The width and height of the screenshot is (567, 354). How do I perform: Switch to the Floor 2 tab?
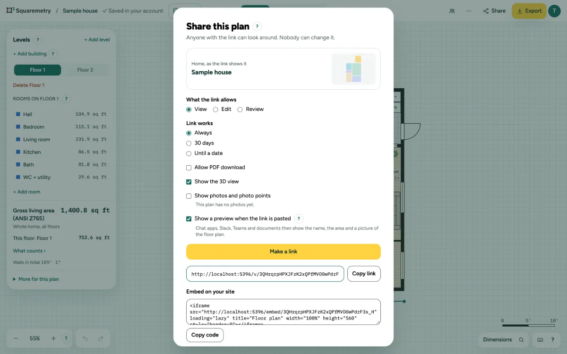click(x=85, y=70)
